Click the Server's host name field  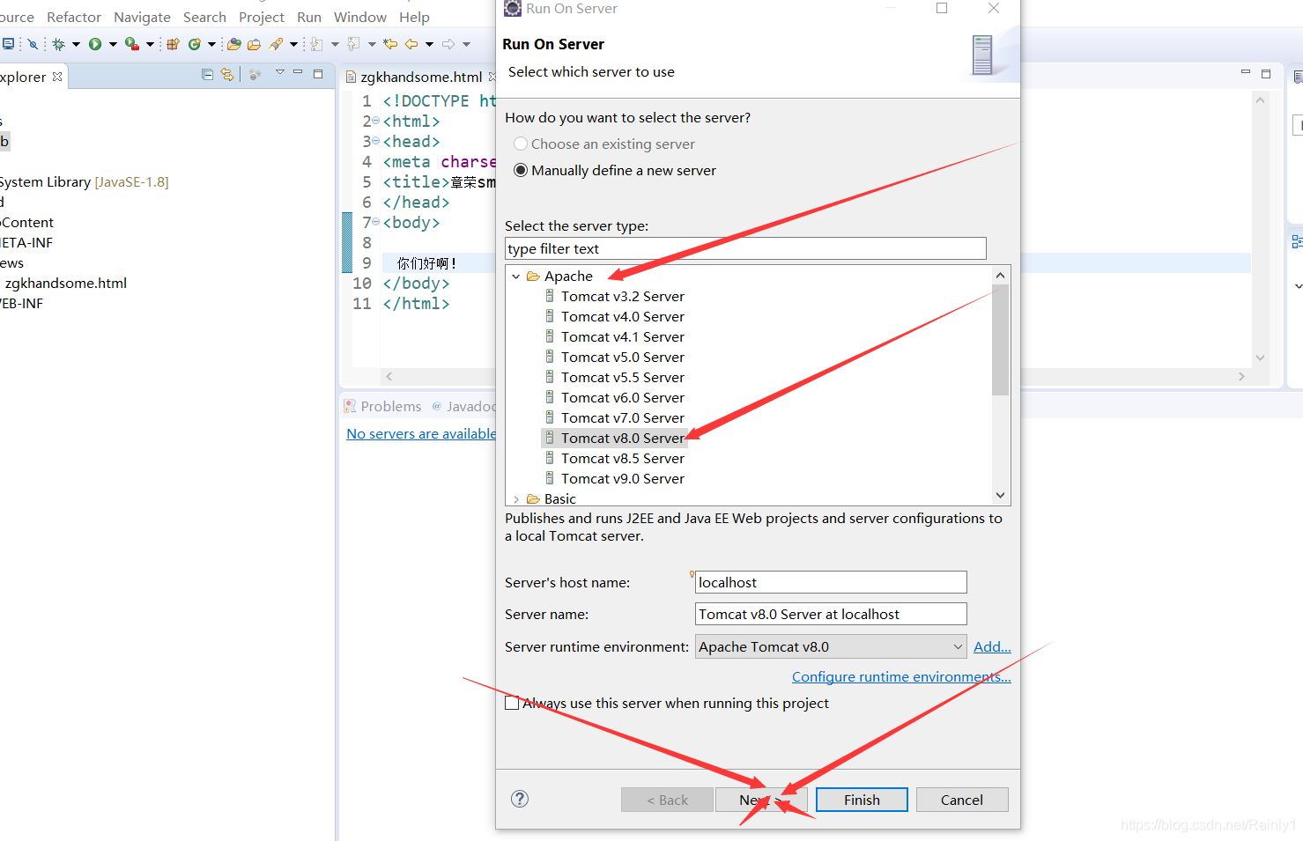[x=831, y=582]
